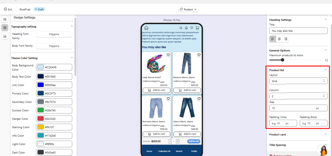The image size is (332, 156).
Task: Click the search magnifier in preview header
Action: 181,28
